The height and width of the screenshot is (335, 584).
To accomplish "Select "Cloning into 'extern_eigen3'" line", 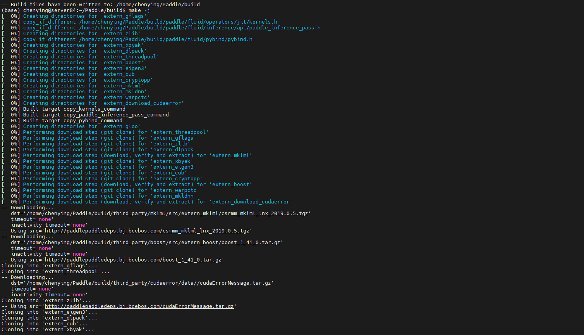I will point(50,312).
